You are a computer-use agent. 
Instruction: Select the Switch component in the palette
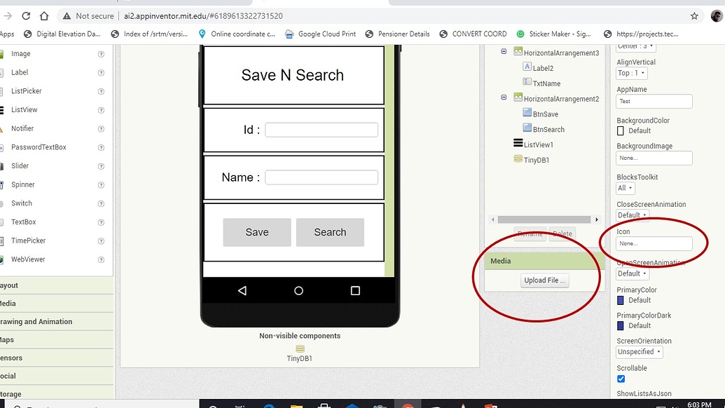pos(22,203)
